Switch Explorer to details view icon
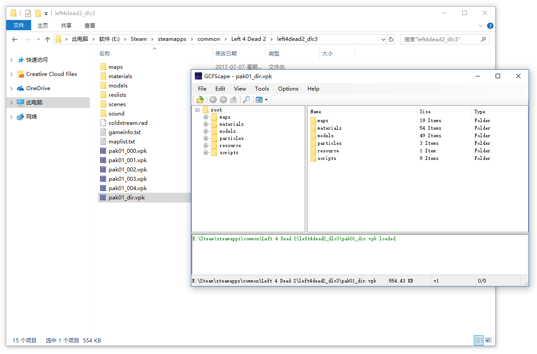This screenshot has width=537, height=354. [x=479, y=341]
